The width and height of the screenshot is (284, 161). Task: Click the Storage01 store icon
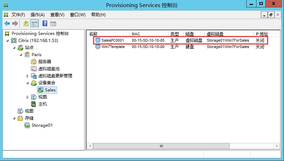(x=27, y=125)
